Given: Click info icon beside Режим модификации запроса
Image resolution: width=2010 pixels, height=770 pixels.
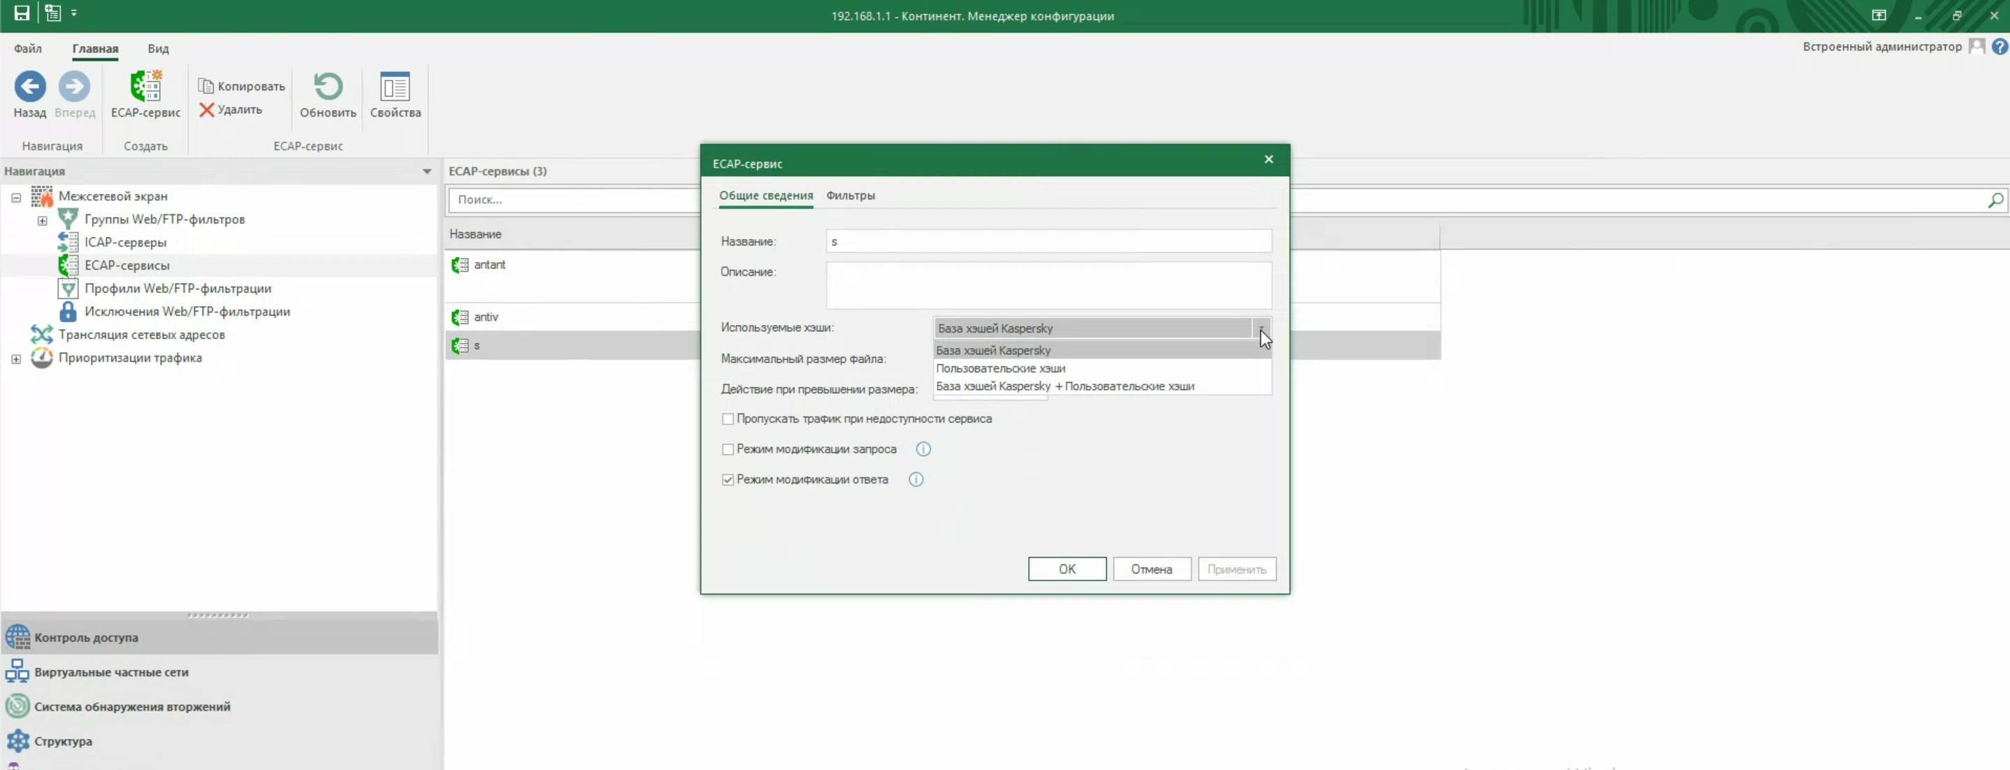Looking at the screenshot, I should (923, 449).
